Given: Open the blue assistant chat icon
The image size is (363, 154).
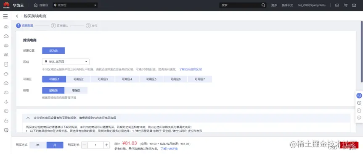Looking at the screenshot, I should tap(359, 95).
